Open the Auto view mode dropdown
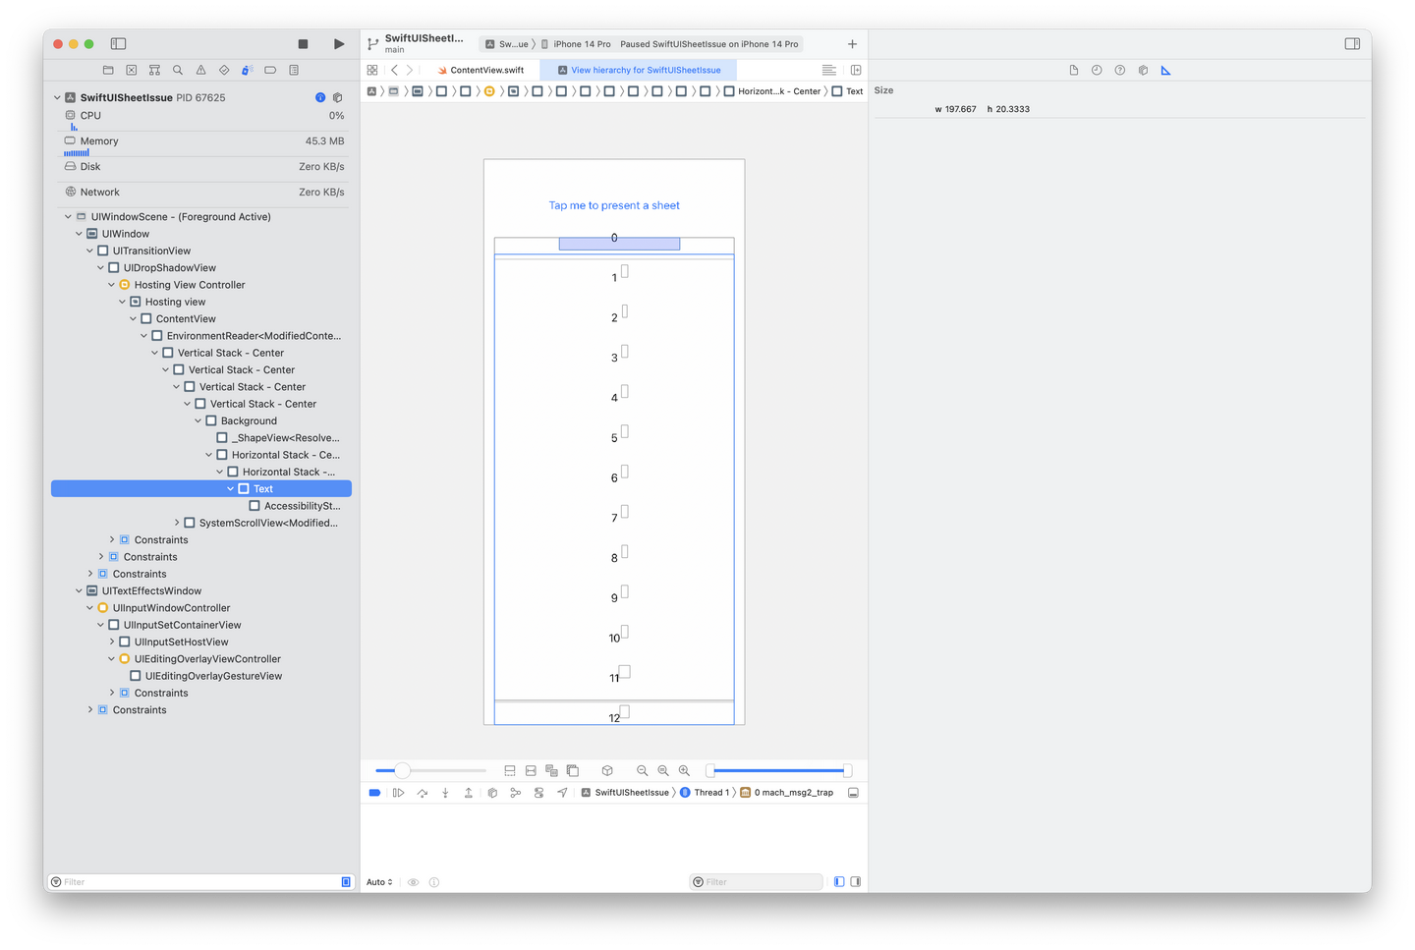Screen dimensions: 1415x950 (378, 881)
